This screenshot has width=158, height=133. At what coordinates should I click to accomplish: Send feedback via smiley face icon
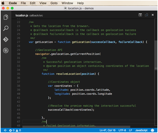[x=152, y=130]
